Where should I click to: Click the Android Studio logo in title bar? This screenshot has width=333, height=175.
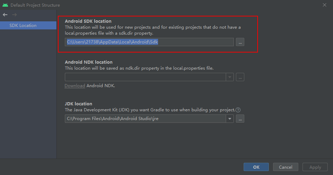(5, 5)
